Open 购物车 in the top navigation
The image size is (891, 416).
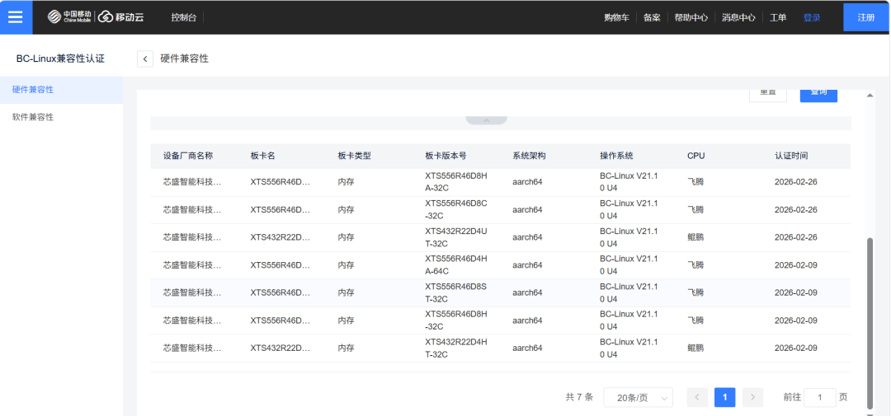point(616,17)
